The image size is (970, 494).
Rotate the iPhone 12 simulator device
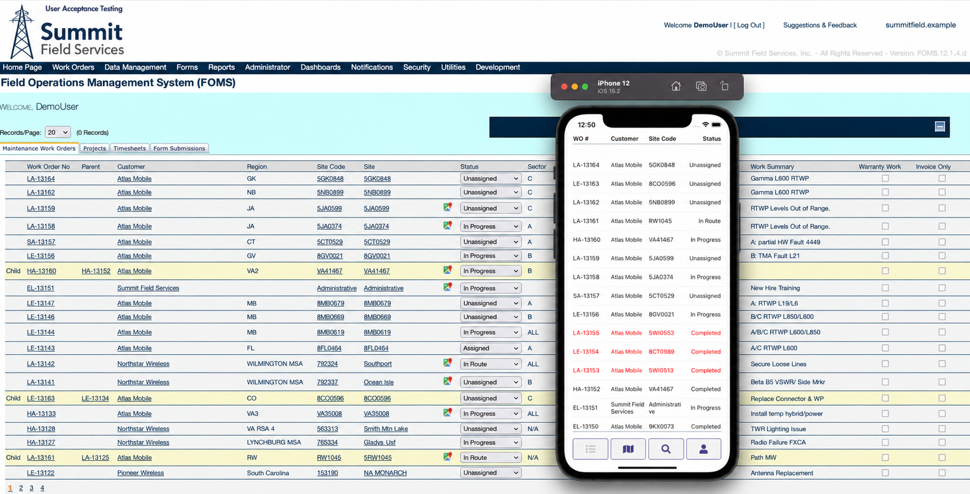pyautogui.click(x=724, y=86)
